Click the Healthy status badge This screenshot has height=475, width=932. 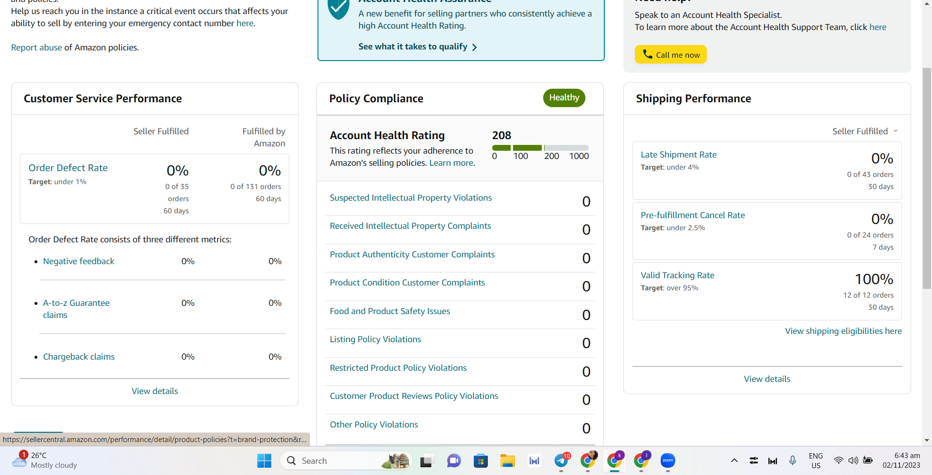(564, 97)
